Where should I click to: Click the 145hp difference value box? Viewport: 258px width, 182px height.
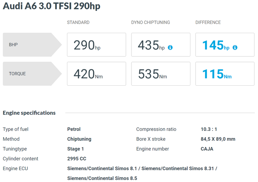click(225, 45)
